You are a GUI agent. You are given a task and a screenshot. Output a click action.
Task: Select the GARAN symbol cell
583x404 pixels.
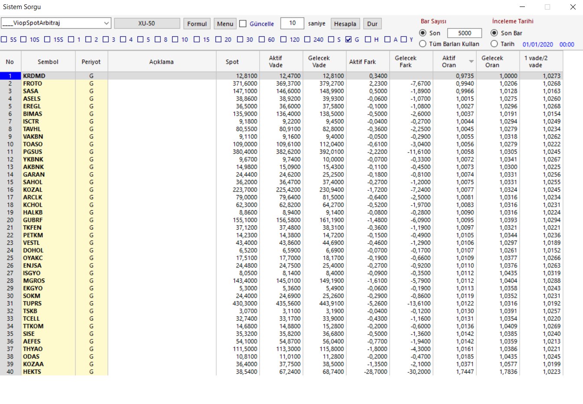[48, 174]
